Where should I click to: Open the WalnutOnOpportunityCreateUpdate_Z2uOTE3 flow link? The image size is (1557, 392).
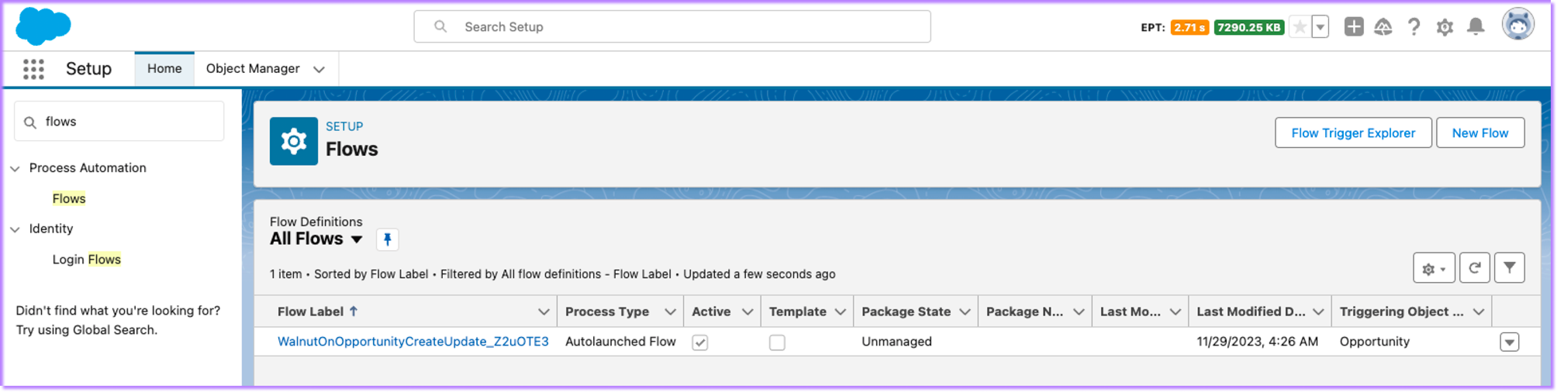pos(413,341)
